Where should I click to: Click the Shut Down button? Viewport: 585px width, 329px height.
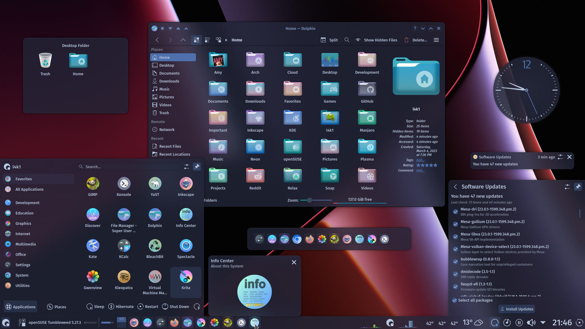coord(175,306)
